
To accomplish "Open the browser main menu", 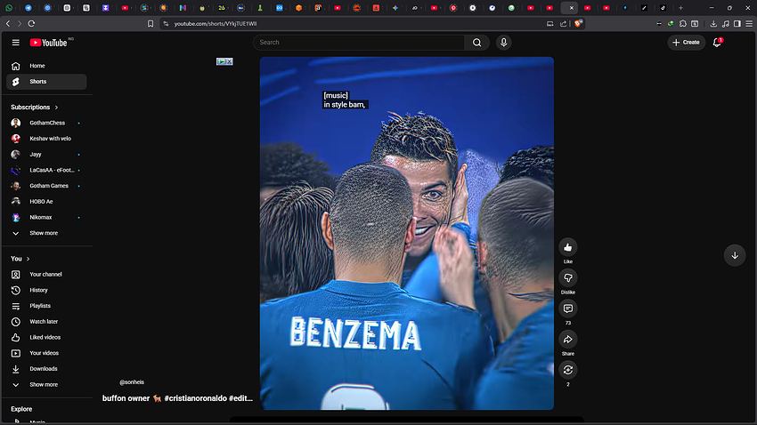I will (749, 24).
